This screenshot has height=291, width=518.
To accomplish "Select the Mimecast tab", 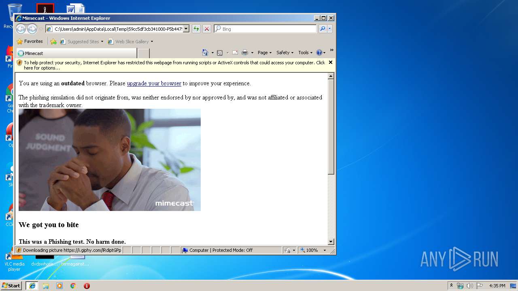I will (x=76, y=53).
